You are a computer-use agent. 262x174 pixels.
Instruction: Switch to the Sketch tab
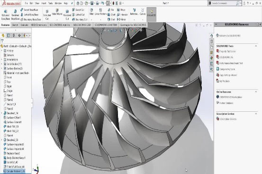15,25
